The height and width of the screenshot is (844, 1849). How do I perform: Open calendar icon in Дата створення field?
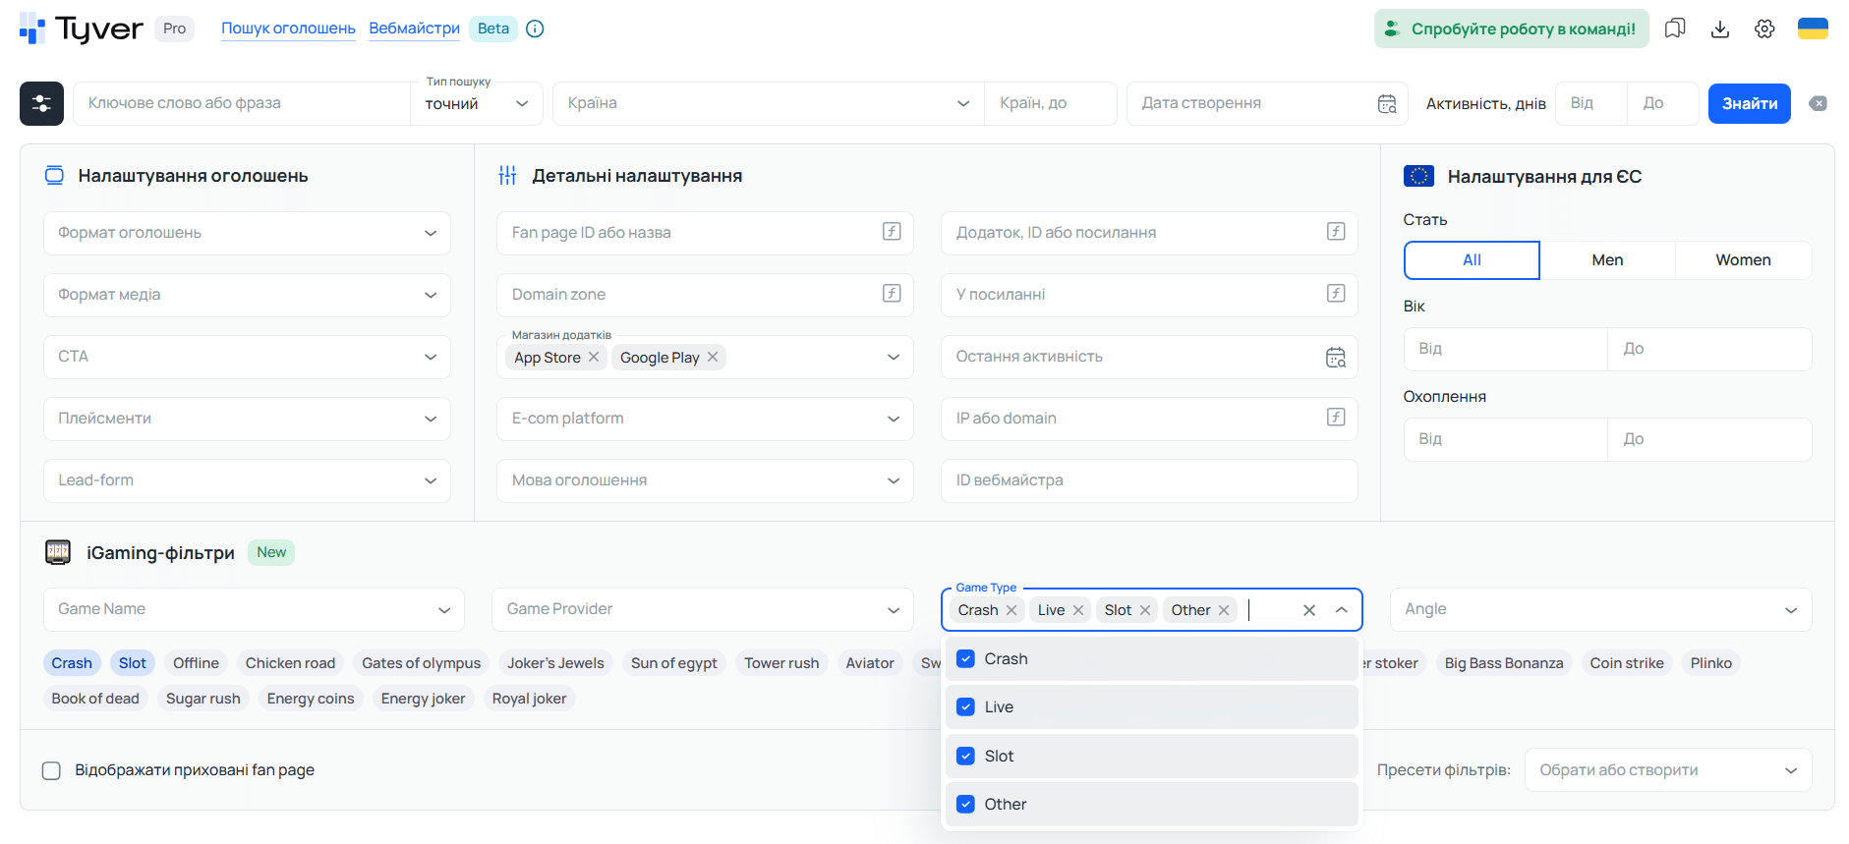(1387, 104)
